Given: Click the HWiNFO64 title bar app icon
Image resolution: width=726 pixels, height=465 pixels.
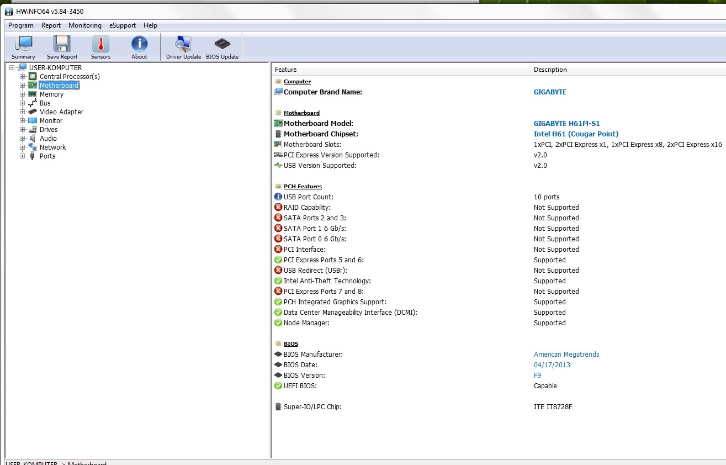Looking at the screenshot, I should click(9, 11).
